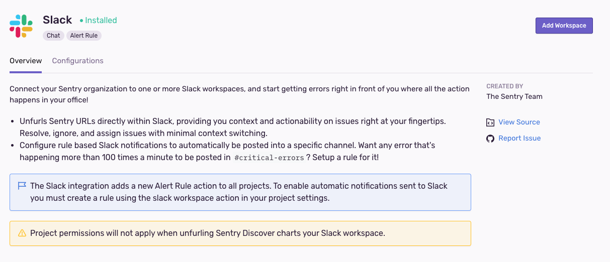Click The Sentry Team author name
610x262 pixels.
click(x=514, y=96)
